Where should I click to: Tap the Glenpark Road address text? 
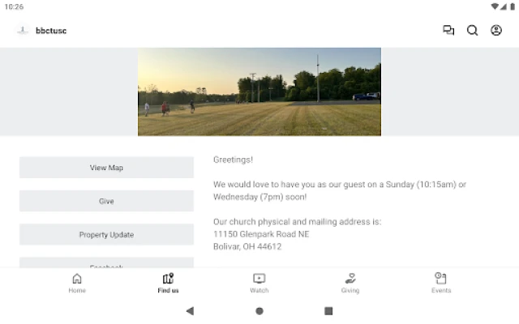(x=261, y=234)
